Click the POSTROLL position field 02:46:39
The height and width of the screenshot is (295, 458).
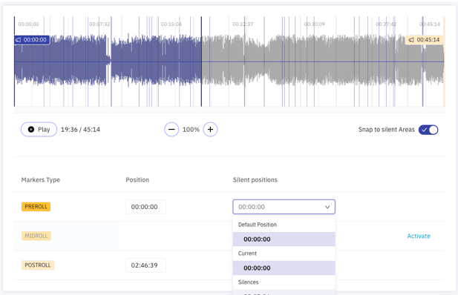pyautogui.click(x=145, y=265)
